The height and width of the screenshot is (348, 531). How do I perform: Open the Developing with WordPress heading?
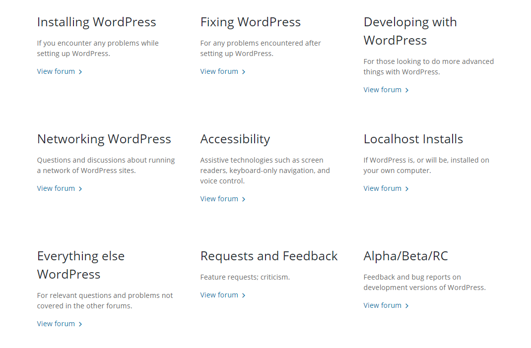[410, 31]
